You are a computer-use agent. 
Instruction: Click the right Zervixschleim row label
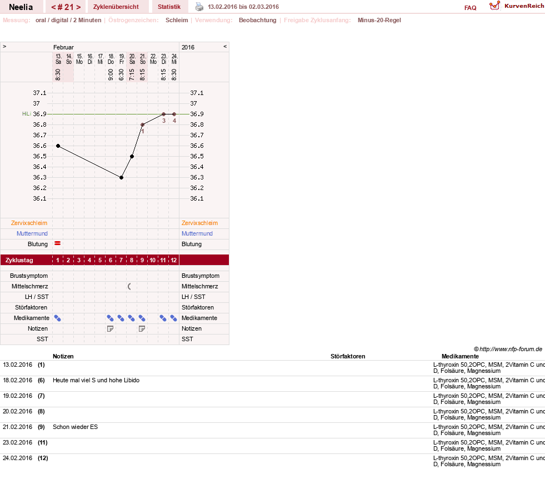[x=199, y=223]
